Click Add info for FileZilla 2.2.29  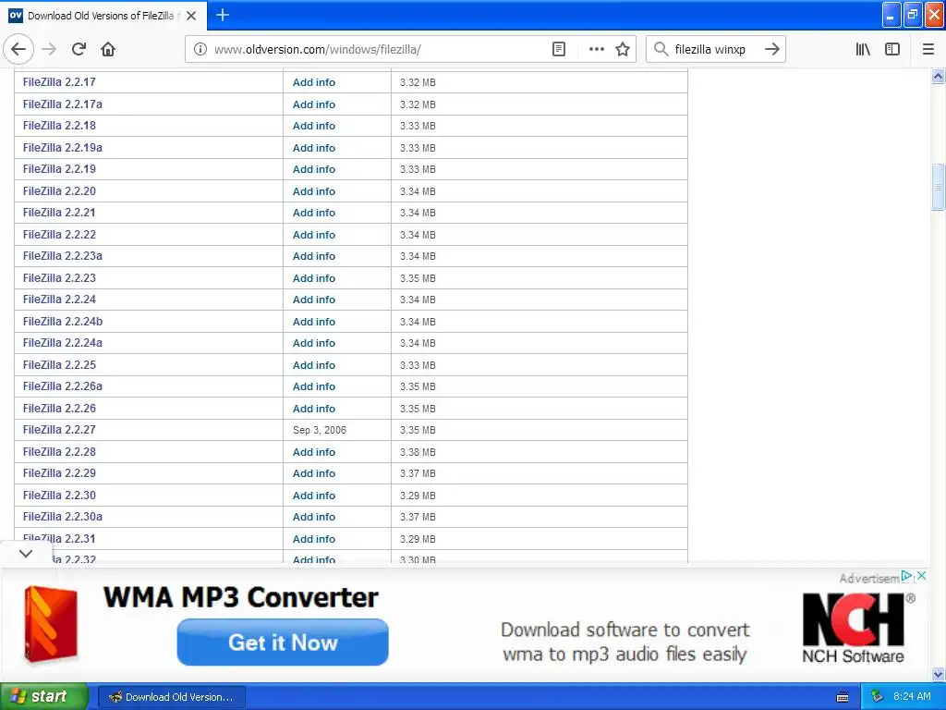pyautogui.click(x=314, y=473)
